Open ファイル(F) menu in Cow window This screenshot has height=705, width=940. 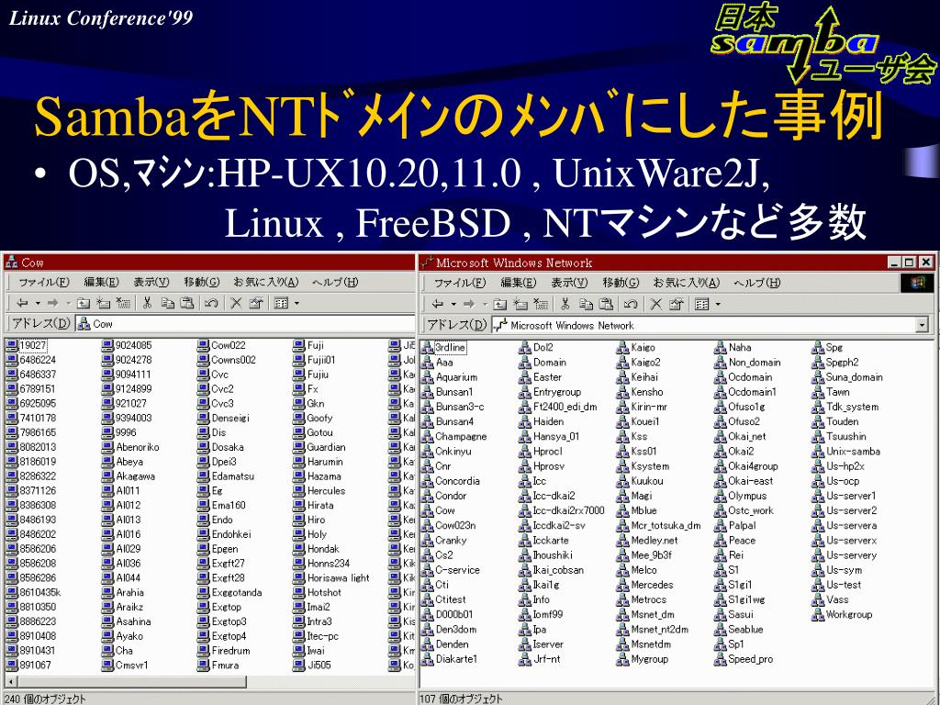(x=44, y=282)
